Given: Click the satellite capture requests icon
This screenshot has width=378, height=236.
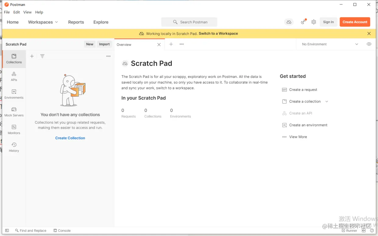Looking at the screenshot, I should (x=303, y=22).
